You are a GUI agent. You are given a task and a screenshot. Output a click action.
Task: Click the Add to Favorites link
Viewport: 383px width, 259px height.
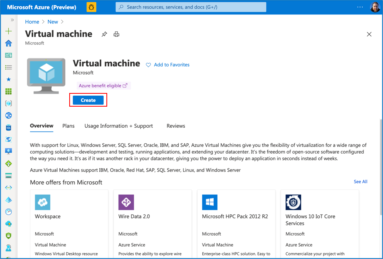[172, 64]
